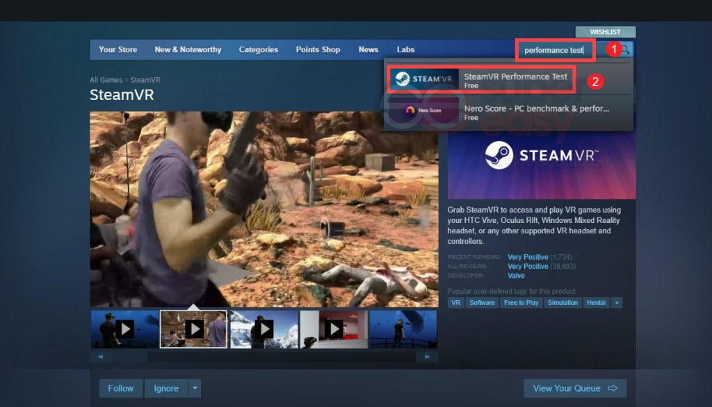This screenshot has height=407, width=712.
Task: Click the Valve developer link
Action: coord(516,276)
